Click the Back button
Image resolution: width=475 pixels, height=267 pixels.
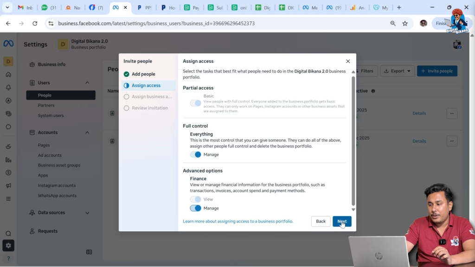[x=321, y=221]
